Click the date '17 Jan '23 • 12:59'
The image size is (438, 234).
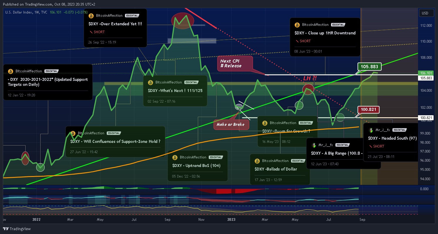[268, 180]
